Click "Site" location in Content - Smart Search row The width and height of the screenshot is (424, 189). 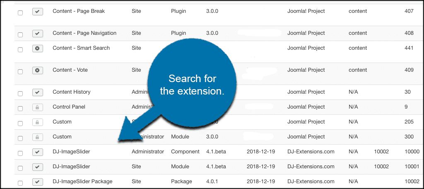[136, 48]
